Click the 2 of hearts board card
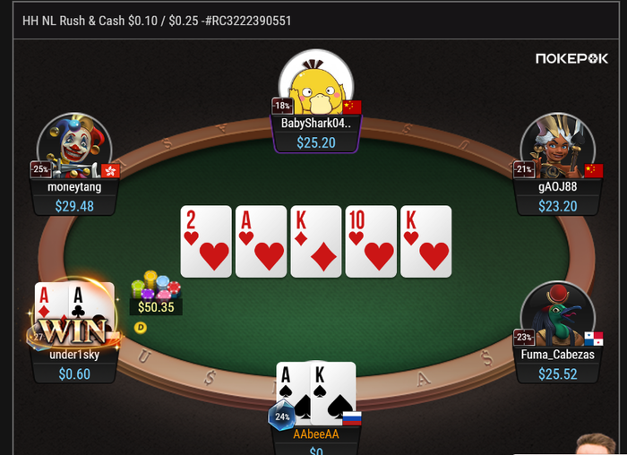Image resolution: width=627 pixels, height=455 pixels. pos(206,242)
